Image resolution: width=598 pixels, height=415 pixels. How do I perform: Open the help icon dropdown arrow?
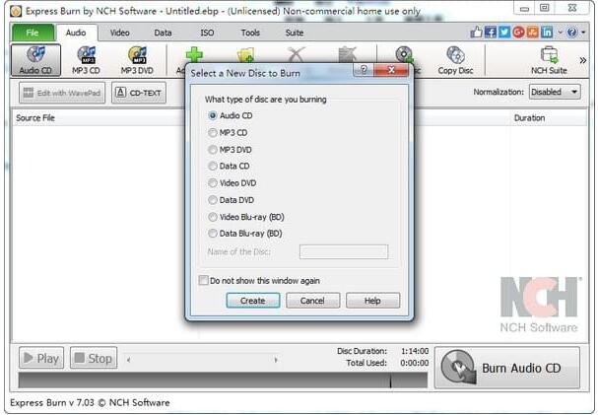tap(583, 33)
